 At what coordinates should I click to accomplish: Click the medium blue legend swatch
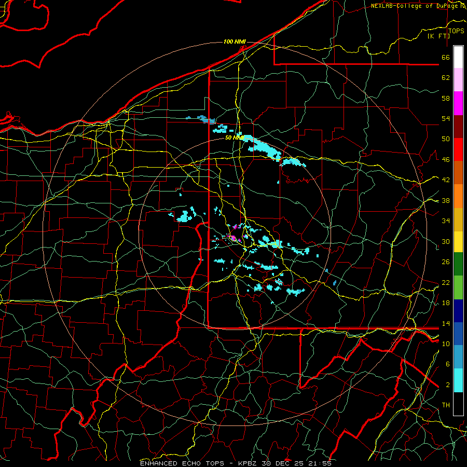458,334
